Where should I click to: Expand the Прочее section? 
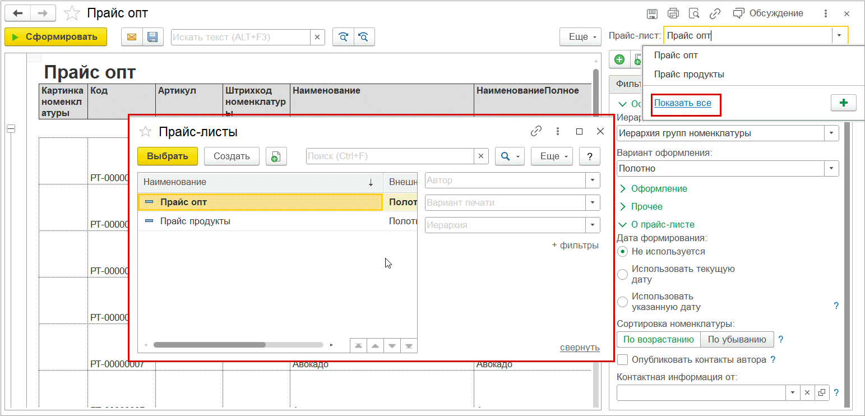[640, 206]
